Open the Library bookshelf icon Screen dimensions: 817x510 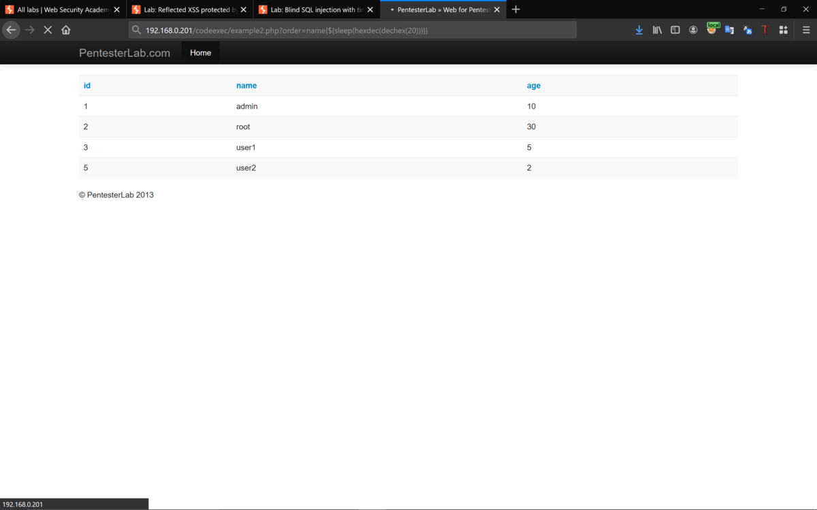click(657, 30)
